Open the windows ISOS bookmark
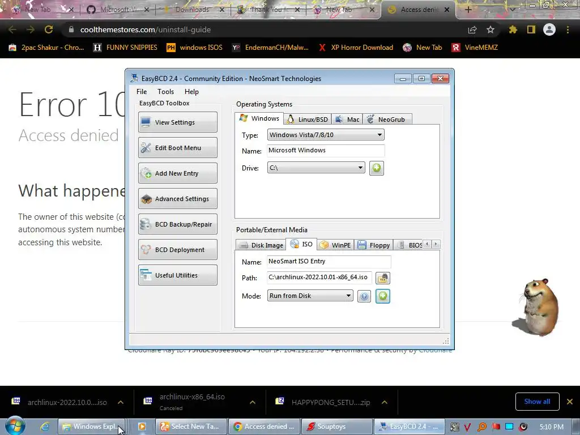 195,48
